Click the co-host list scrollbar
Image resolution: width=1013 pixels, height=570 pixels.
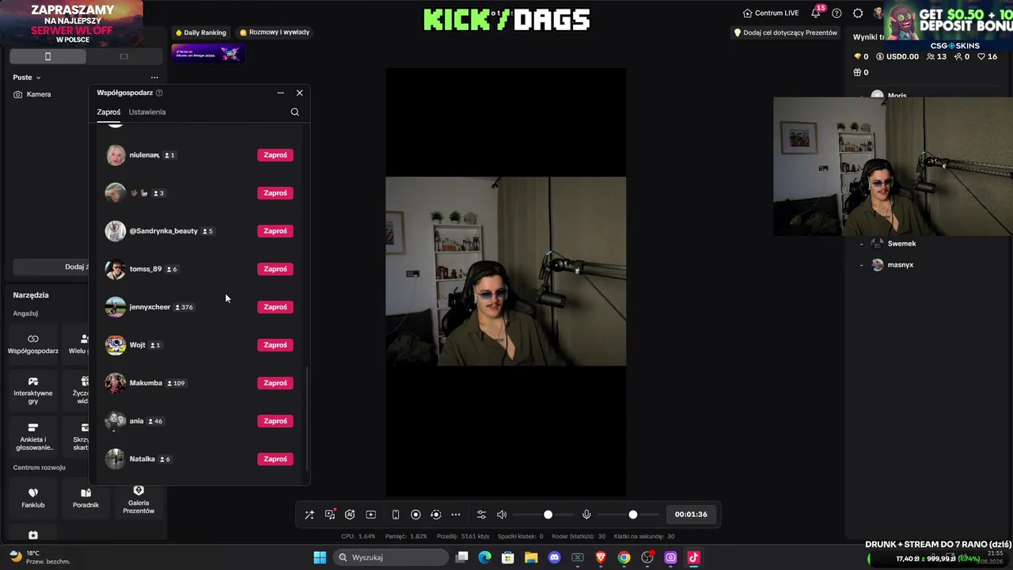point(307,418)
